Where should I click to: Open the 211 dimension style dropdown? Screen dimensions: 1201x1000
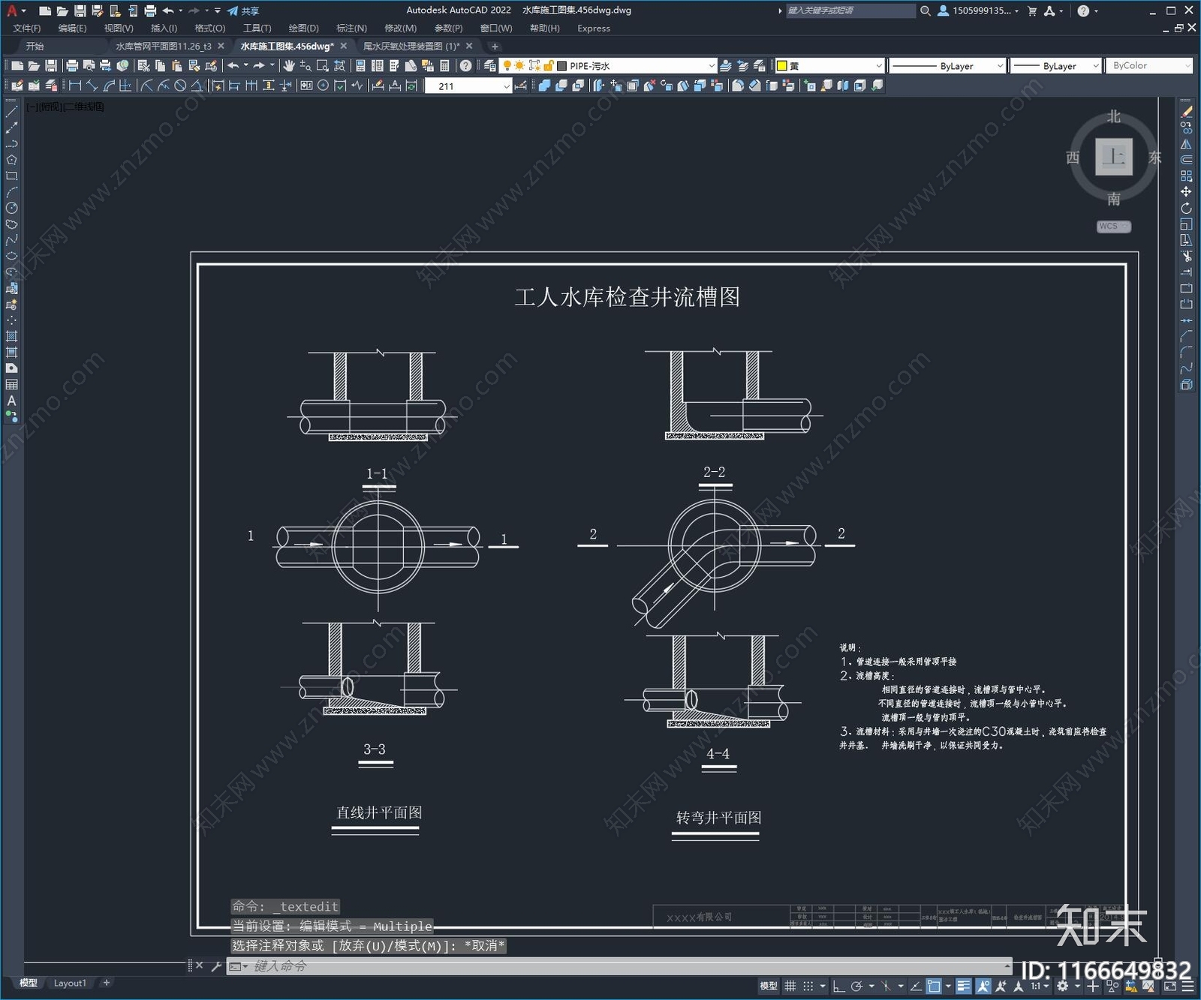coord(468,86)
